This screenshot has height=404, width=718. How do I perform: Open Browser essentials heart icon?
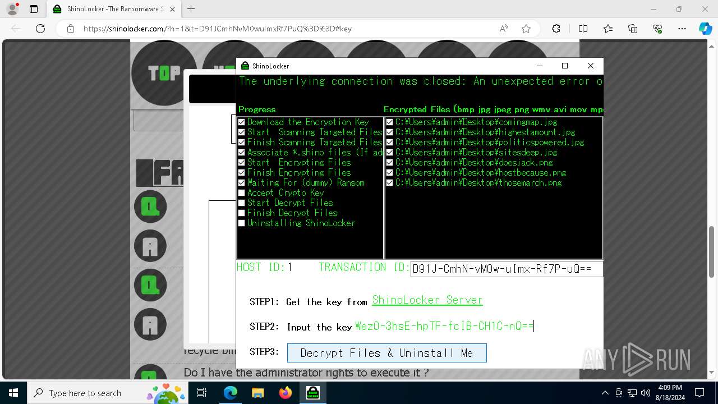click(x=657, y=29)
